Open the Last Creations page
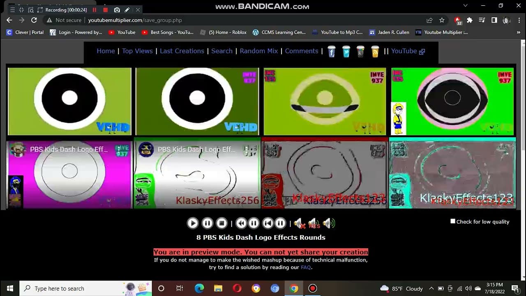Screen dimensions: 526x296 [x=182, y=51]
